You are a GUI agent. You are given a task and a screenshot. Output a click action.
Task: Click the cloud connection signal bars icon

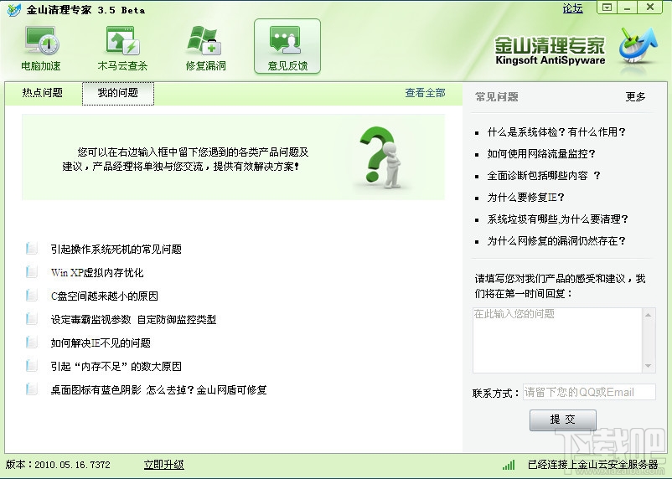pyautogui.click(x=509, y=465)
